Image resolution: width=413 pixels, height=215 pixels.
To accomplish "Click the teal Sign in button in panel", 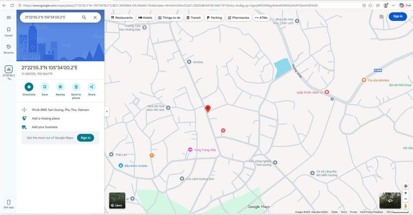I will coord(86,138).
